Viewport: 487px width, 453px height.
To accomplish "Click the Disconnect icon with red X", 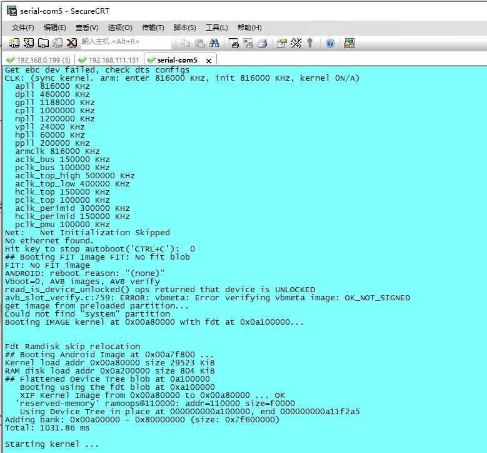I will click(72, 43).
